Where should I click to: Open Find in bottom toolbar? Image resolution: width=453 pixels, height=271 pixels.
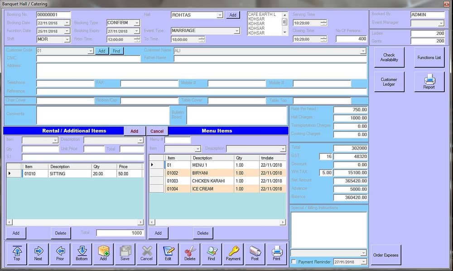(212, 254)
